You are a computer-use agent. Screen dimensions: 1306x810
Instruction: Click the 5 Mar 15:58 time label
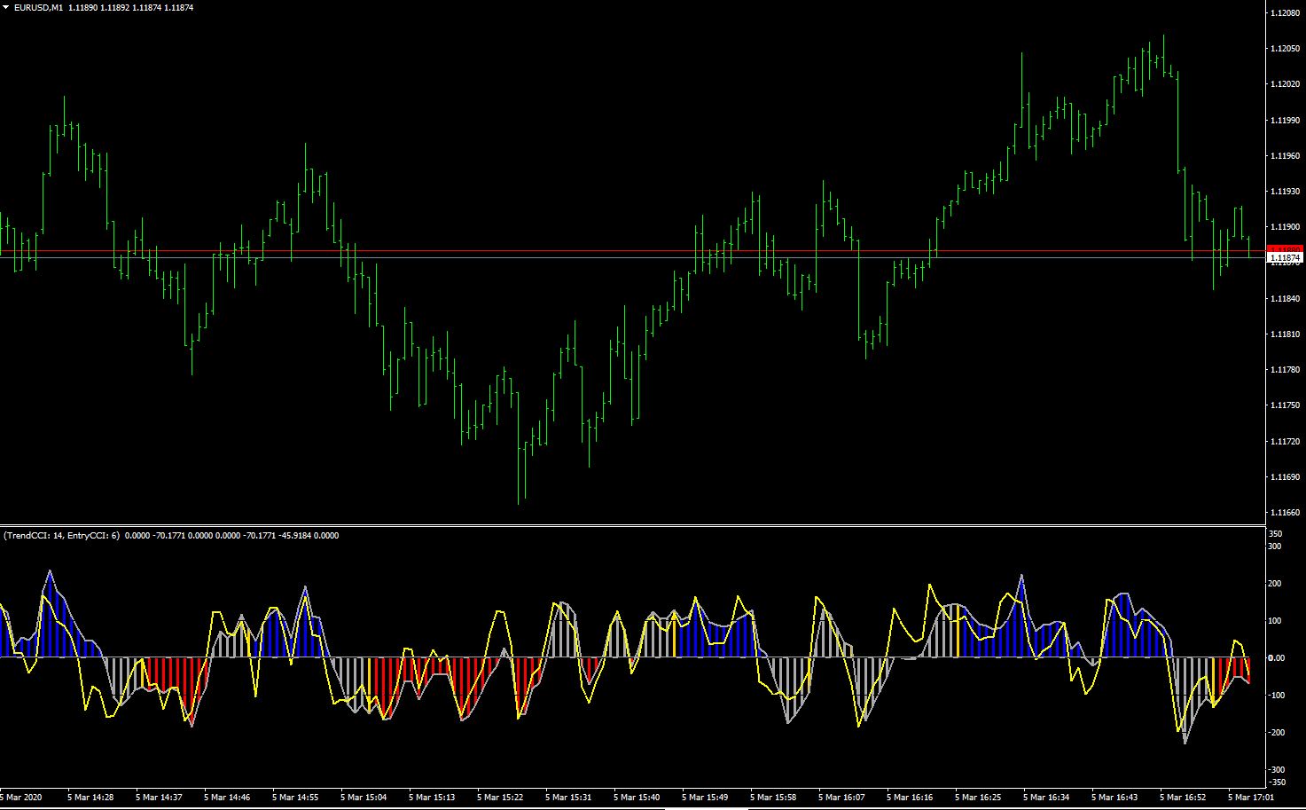[773, 797]
